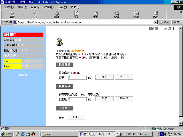Launch the QQ penguin icon in the quick launch bar
Screen dimensions: 183x137
tap(33, 134)
